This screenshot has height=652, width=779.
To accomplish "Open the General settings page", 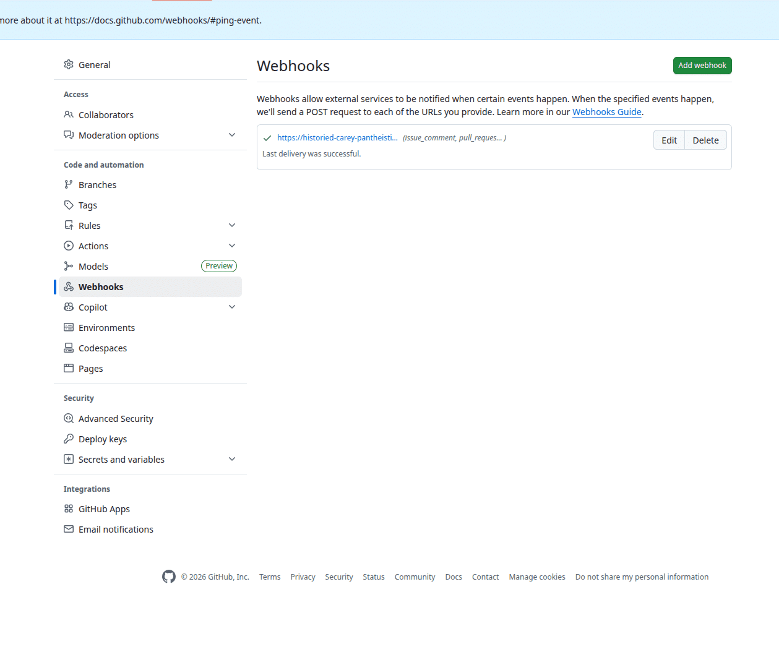I will tap(150, 65).
